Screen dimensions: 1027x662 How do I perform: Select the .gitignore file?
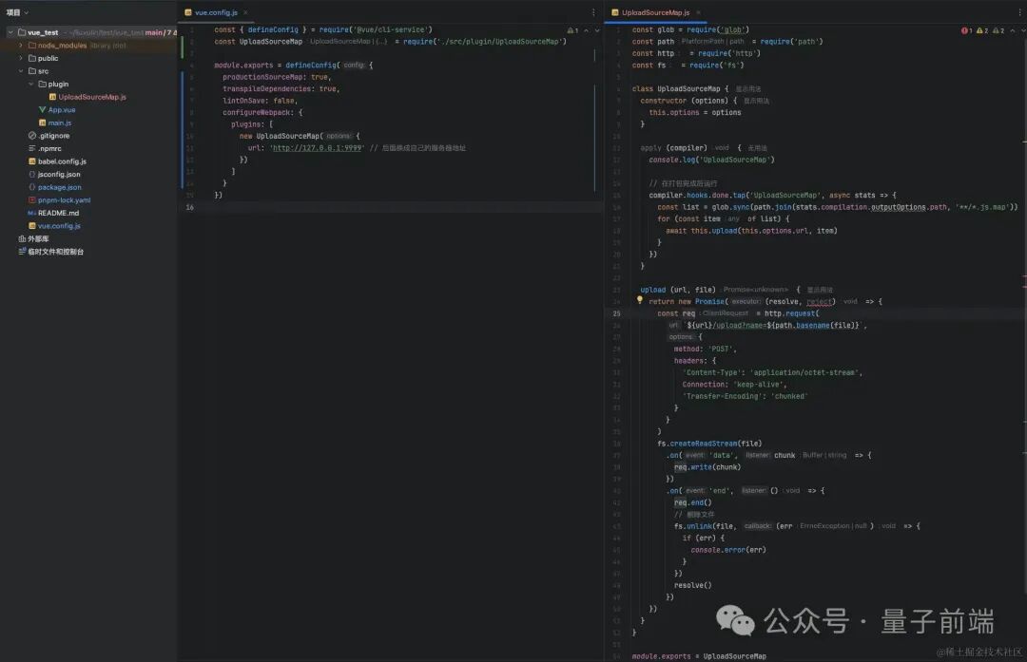coord(53,136)
